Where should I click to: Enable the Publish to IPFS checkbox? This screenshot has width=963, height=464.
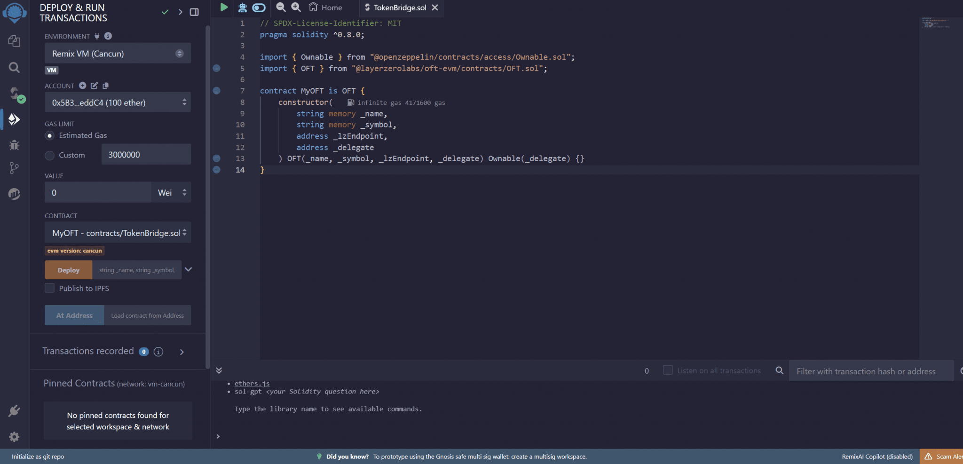tap(50, 288)
